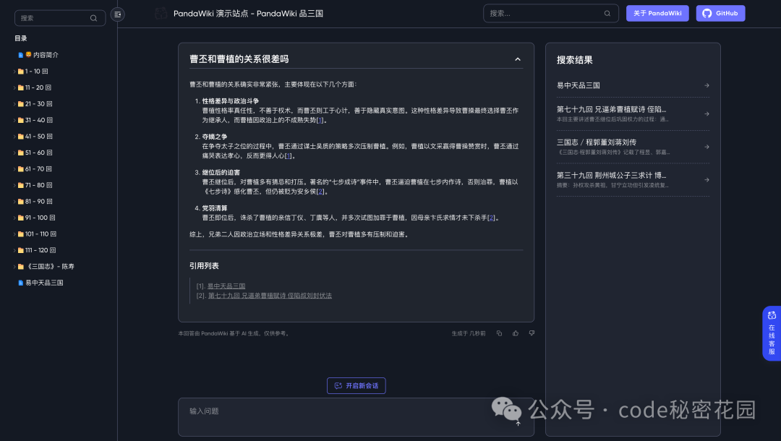Open reference link [1] 易中天品三国

(226, 286)
